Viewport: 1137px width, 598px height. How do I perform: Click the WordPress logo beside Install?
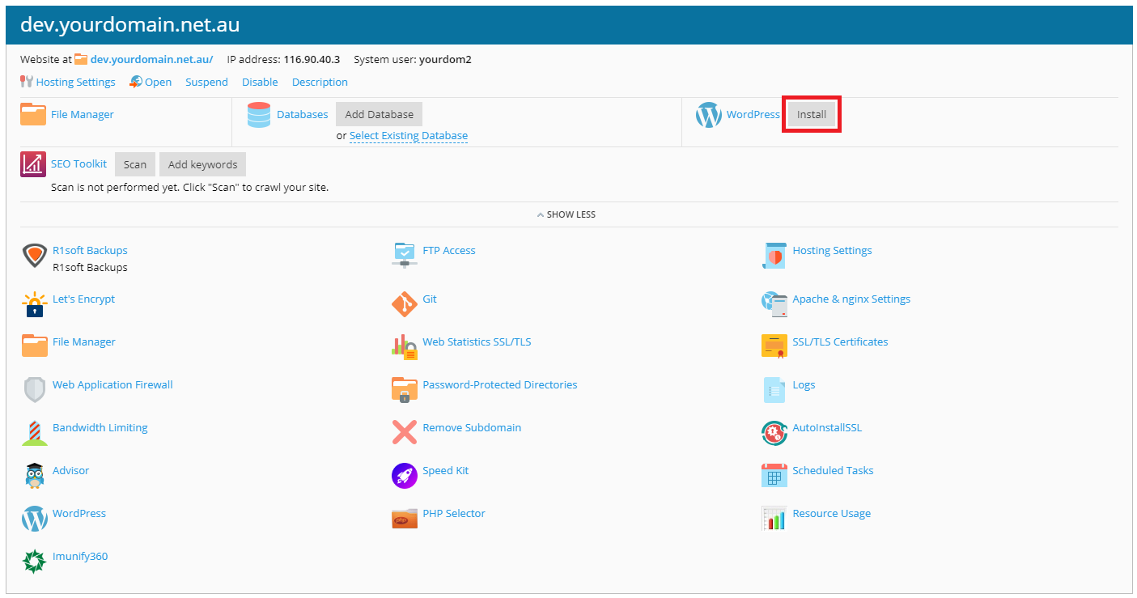click(708, 115)
